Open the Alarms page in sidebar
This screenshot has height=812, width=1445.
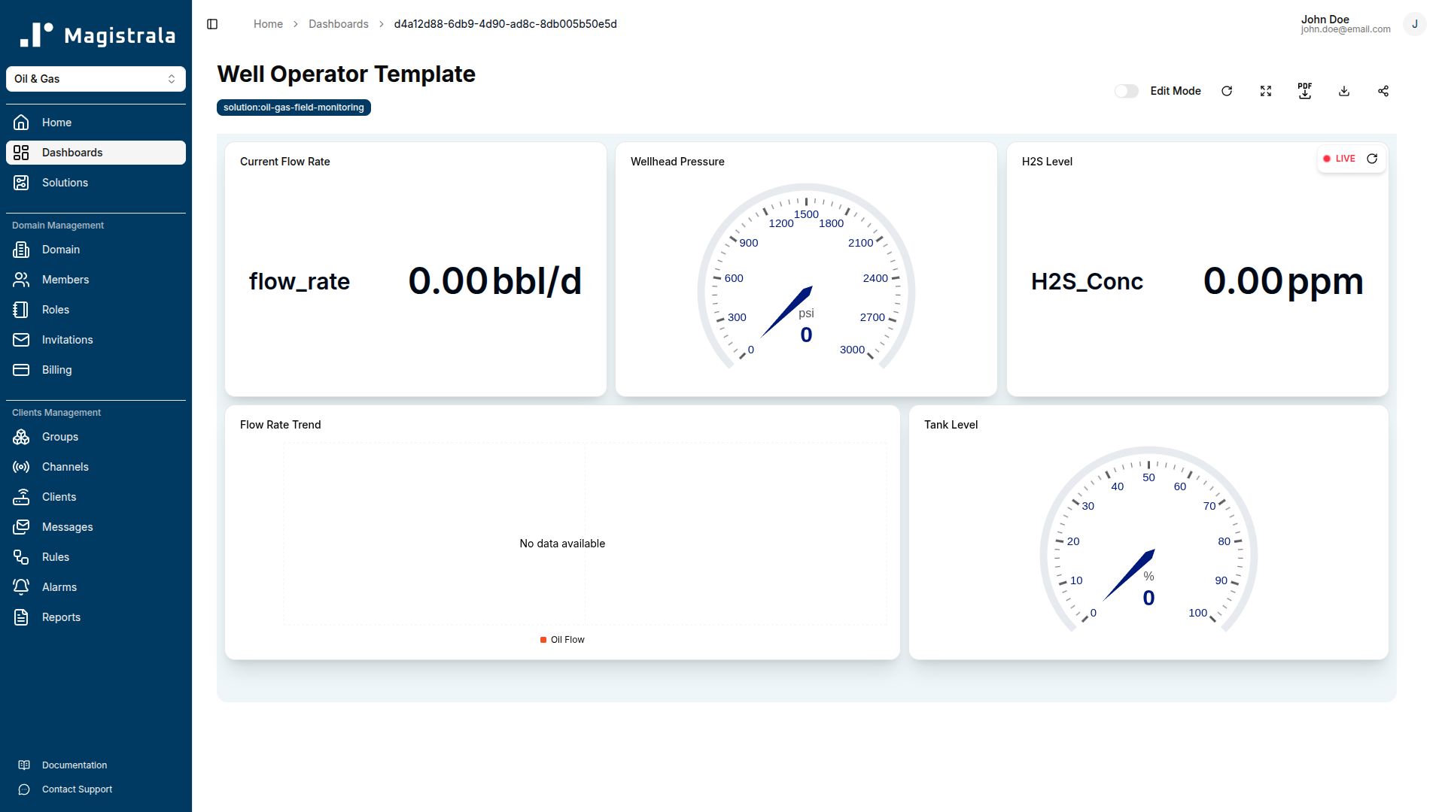point(59,587)
